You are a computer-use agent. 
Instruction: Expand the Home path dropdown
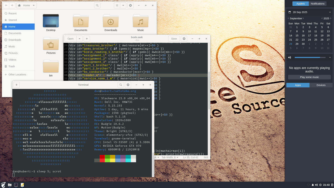(x=34, y=5)
